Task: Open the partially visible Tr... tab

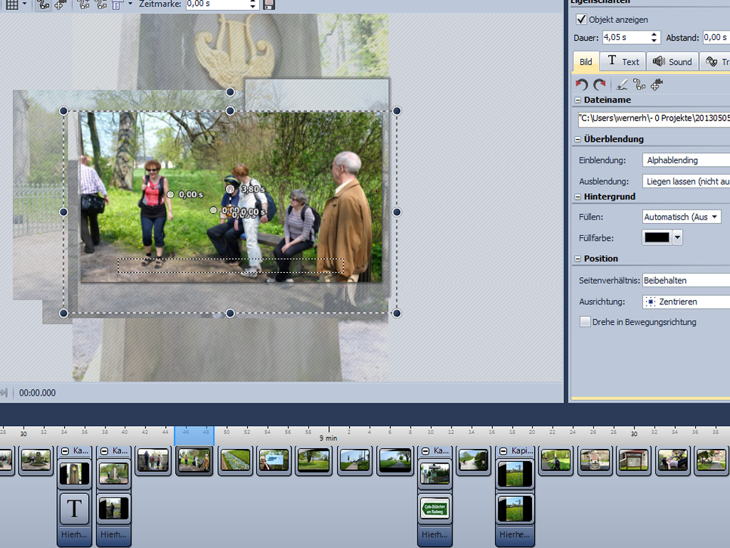Action: tap(716, 61)
